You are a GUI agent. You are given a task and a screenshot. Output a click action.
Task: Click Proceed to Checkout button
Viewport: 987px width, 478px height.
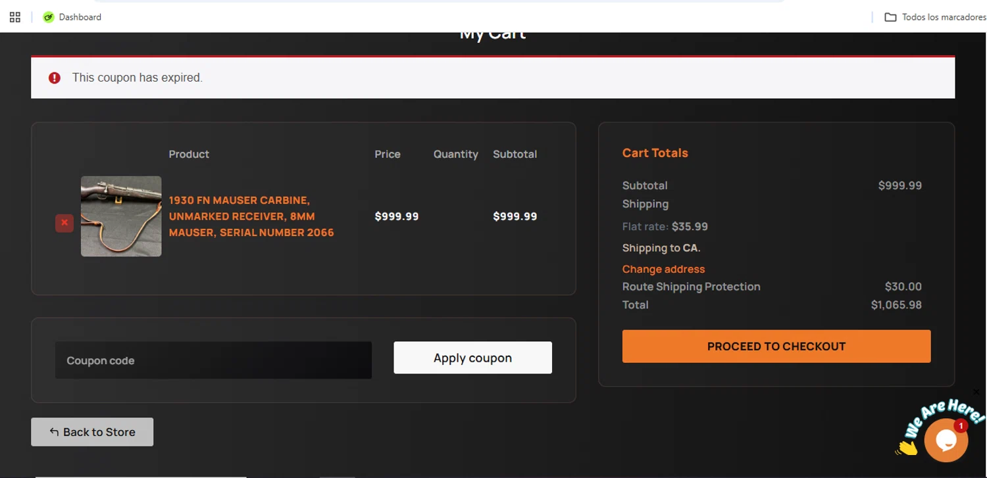776,347
